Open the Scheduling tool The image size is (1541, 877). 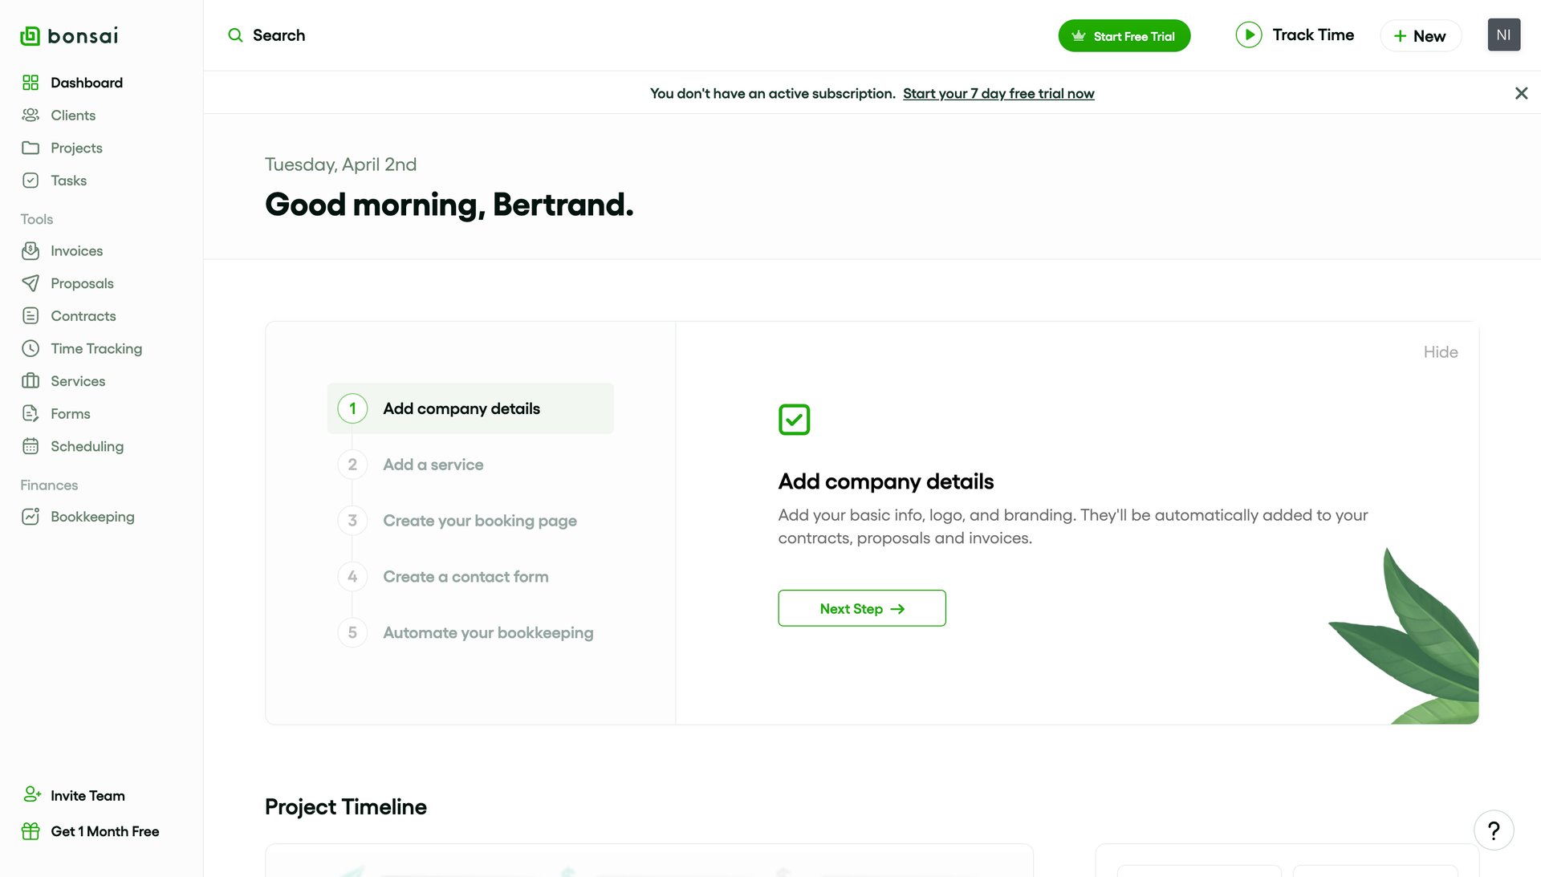click(x=86, y=446)
